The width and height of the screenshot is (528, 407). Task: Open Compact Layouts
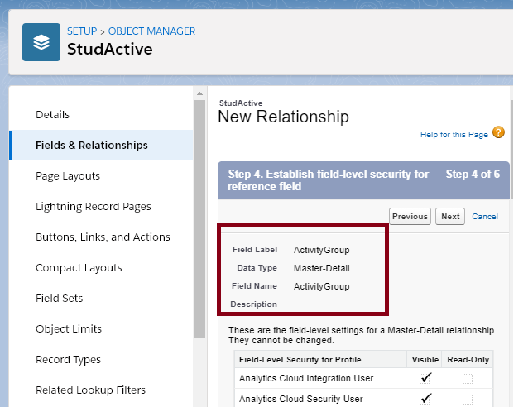point(79,268)
